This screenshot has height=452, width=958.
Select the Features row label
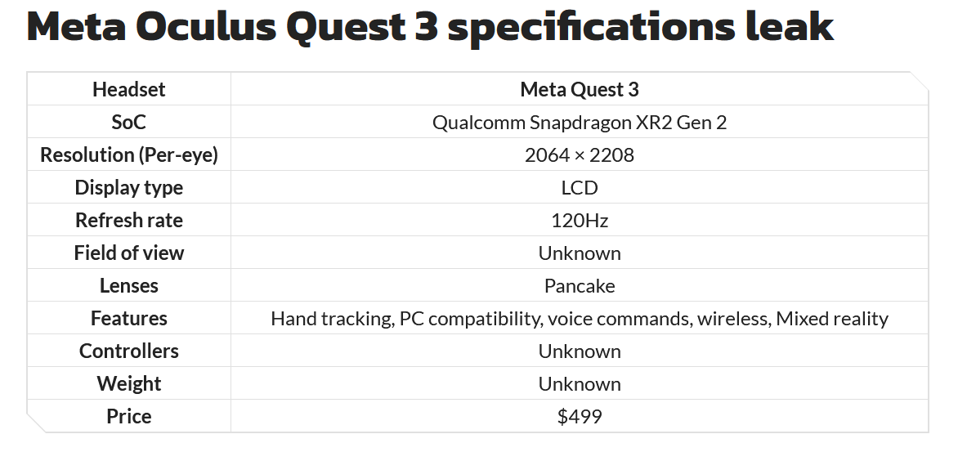tap(129, 318)
